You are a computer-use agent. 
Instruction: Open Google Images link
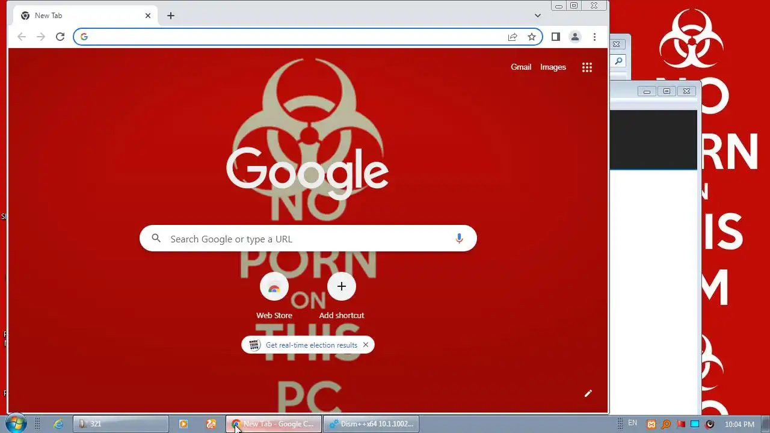553,67
